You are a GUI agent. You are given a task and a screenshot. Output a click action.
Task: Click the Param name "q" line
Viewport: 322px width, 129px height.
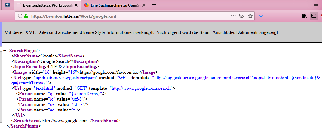pyautogui.click(x=61, y=94)
